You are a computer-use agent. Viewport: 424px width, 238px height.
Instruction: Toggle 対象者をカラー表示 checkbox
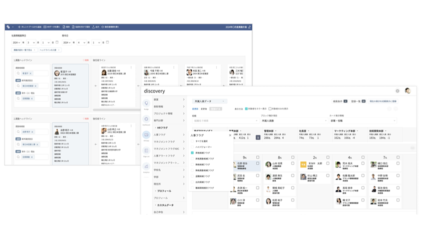coord(247,108)
